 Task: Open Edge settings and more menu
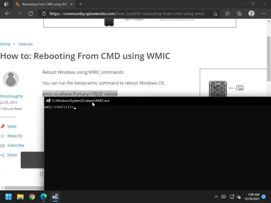(x=263, y=13)
